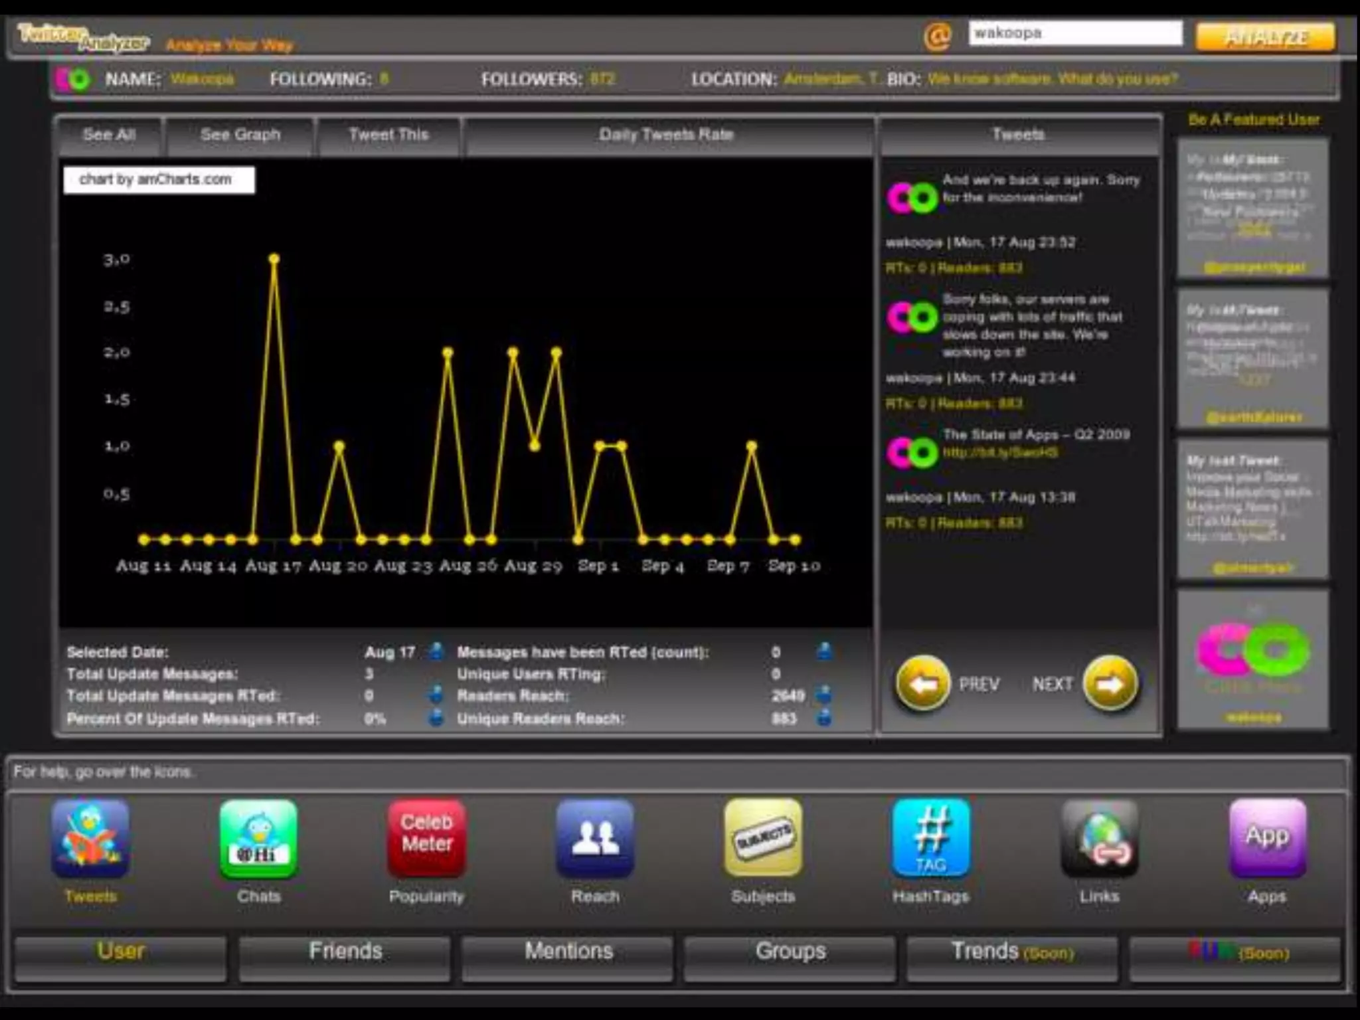
Task: Click the LOCATION value in profile bar
Action: [832, 79]
